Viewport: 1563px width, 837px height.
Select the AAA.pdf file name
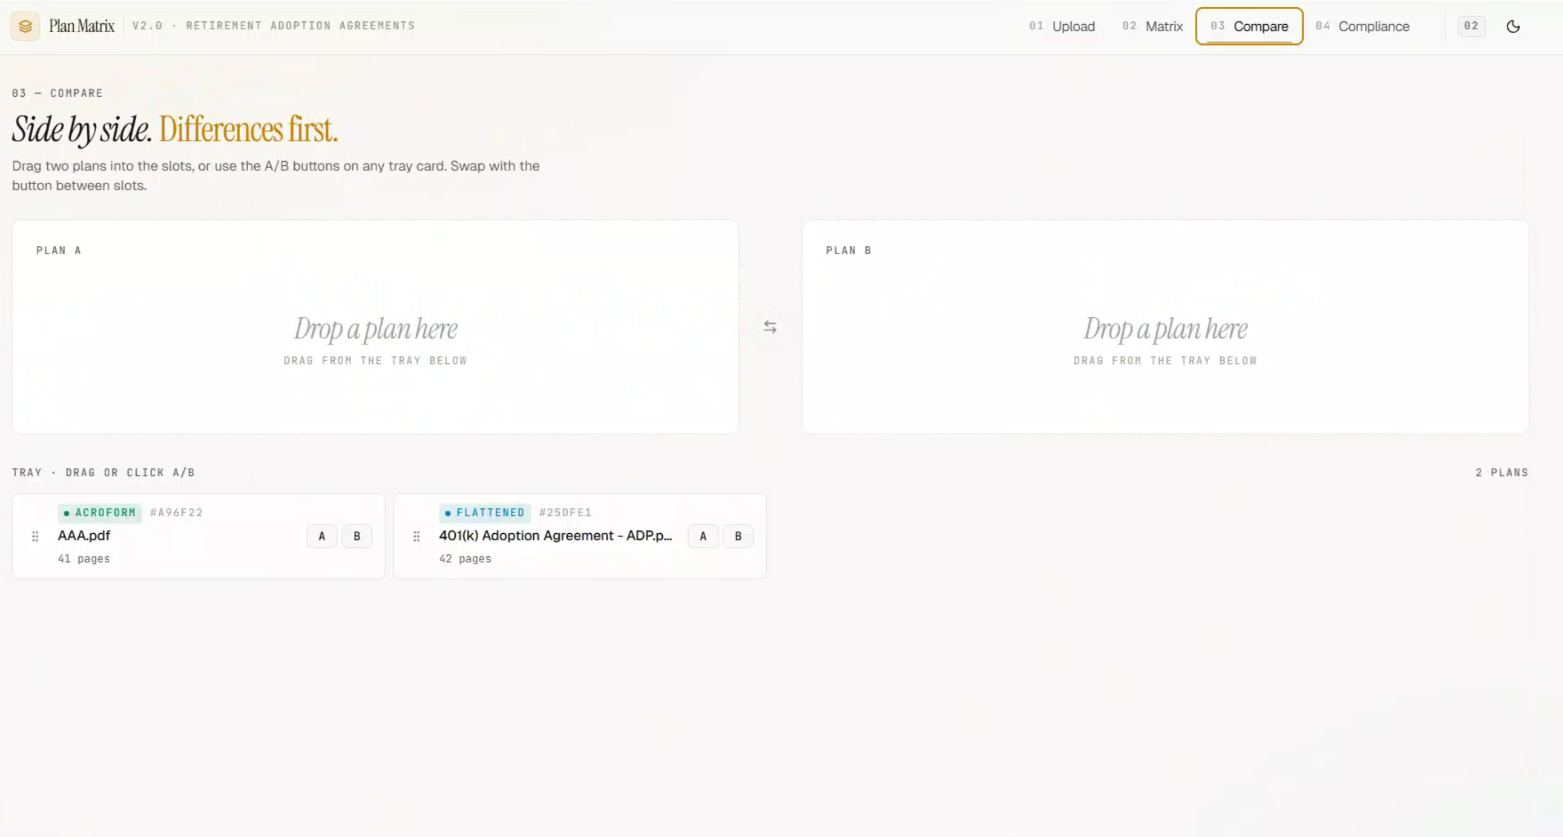[x=84, y=535]
